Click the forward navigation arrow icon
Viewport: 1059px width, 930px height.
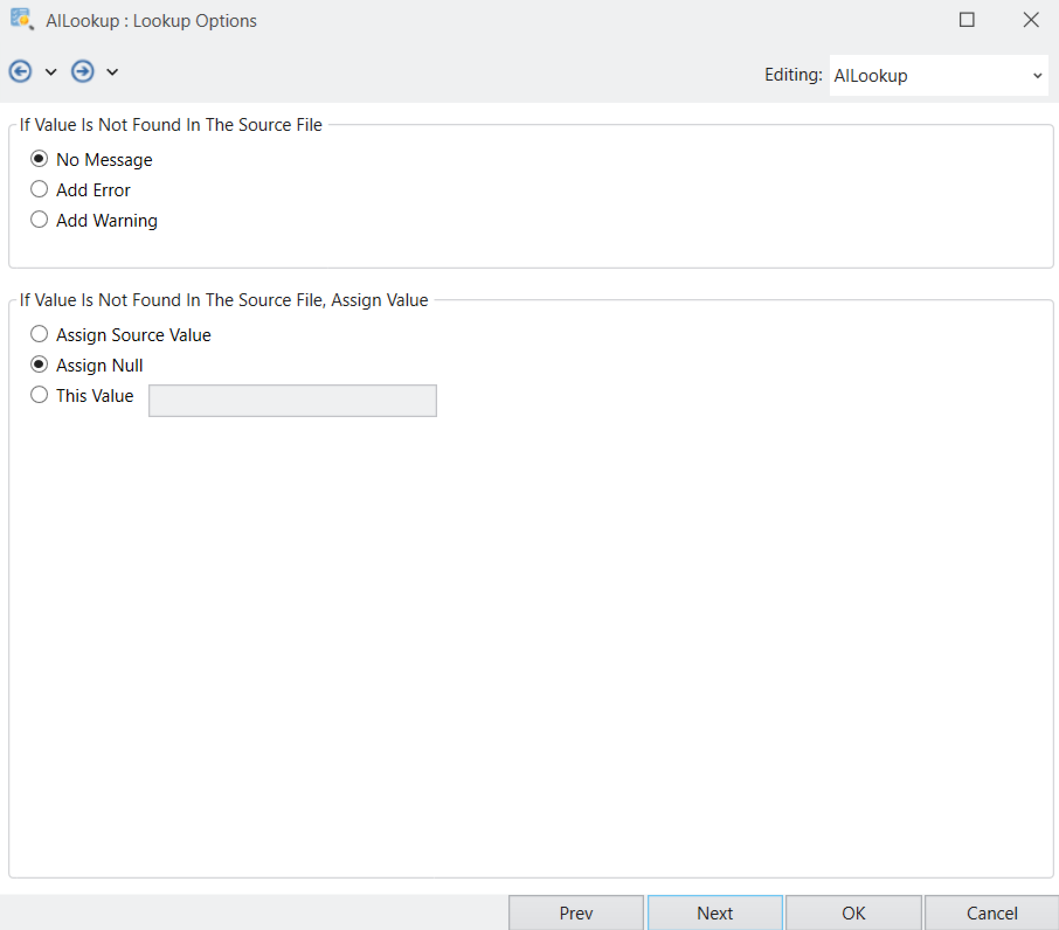[x=82, y=72]
